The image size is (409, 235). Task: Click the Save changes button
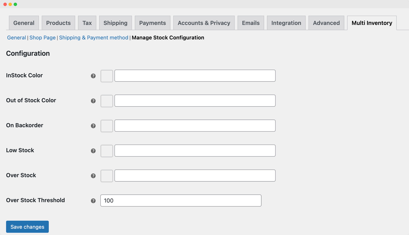coord(27,227)
